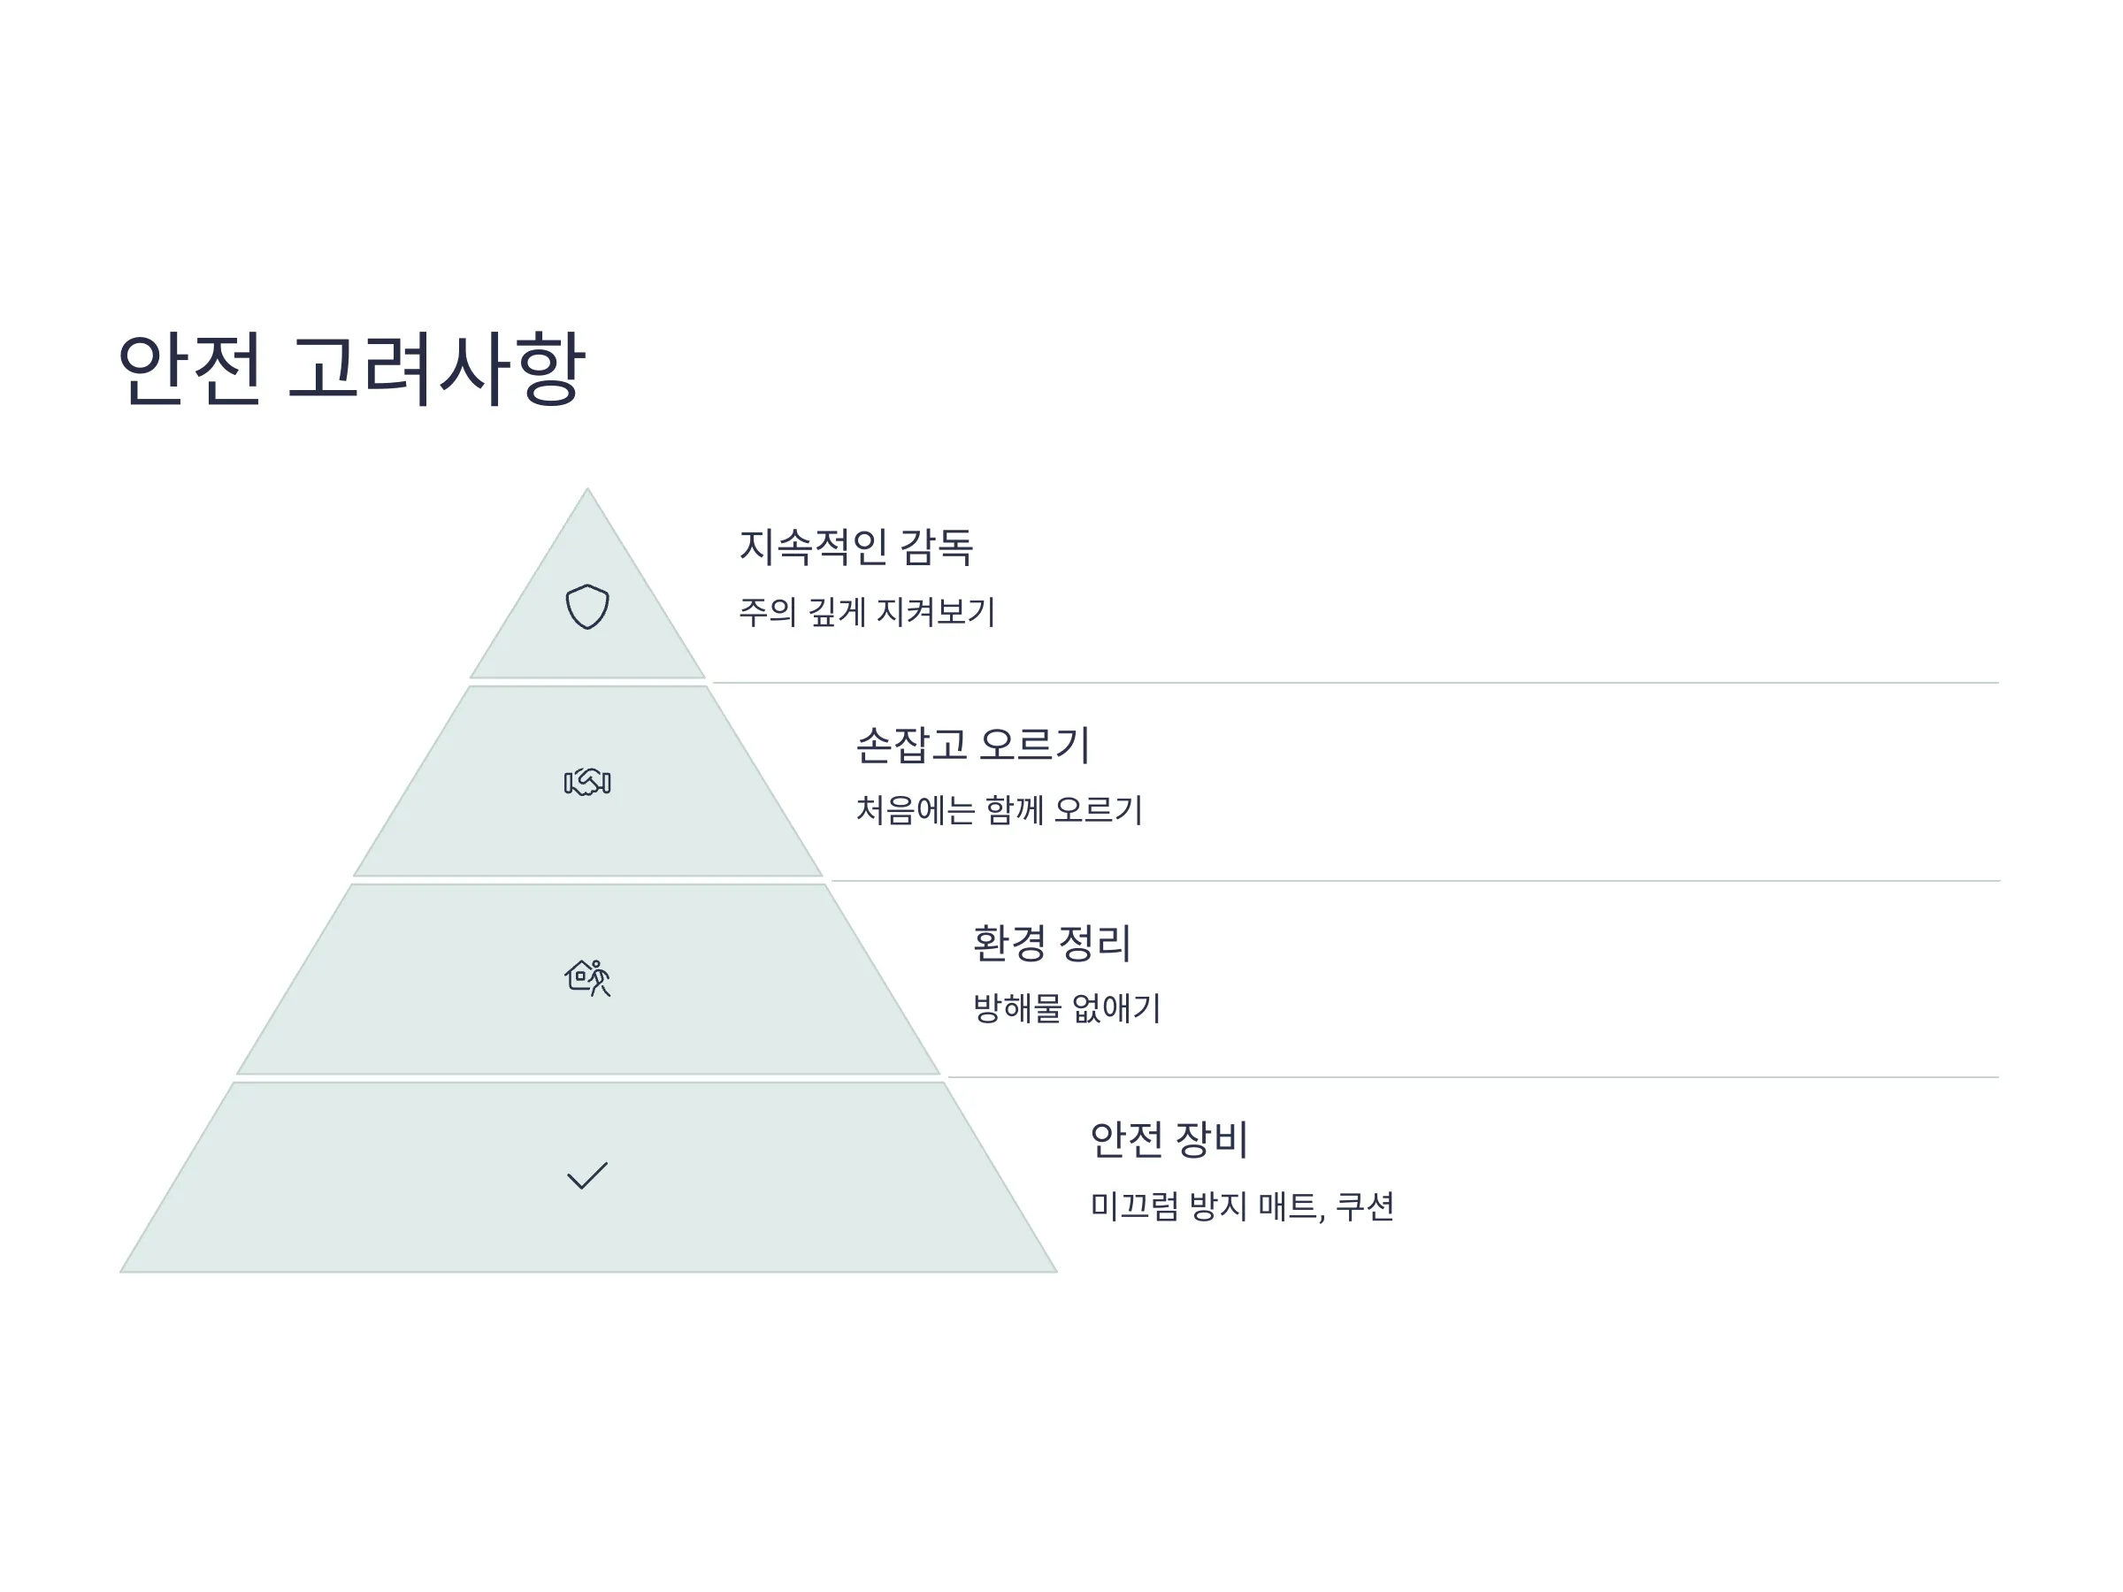The image size is (2123, 1592).
Task: Select the divider line below 처음에는 함께 오르기
Action: click(1415, 881)
